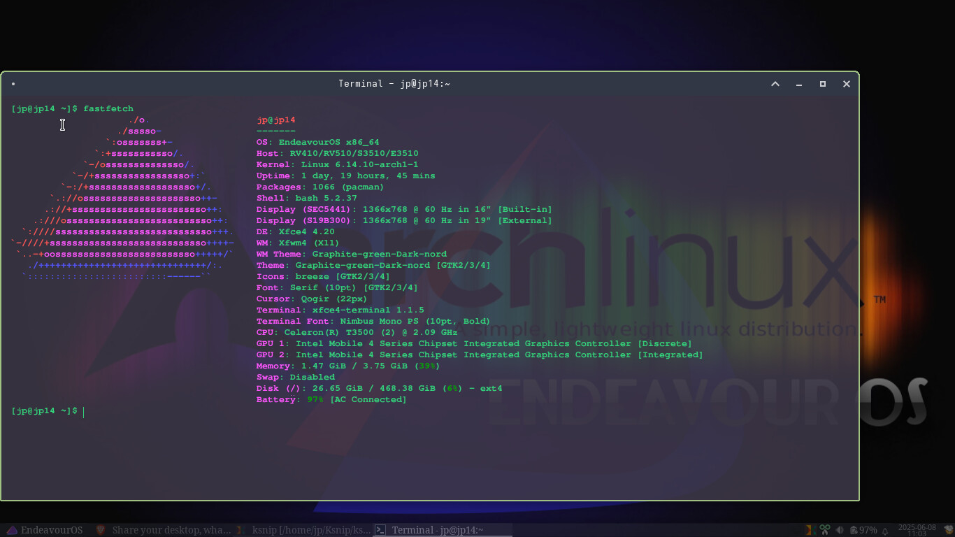
Task: Click the 'Host: RV410/RV510/S3510/E3510' line
Action: (x=338, y=153)
